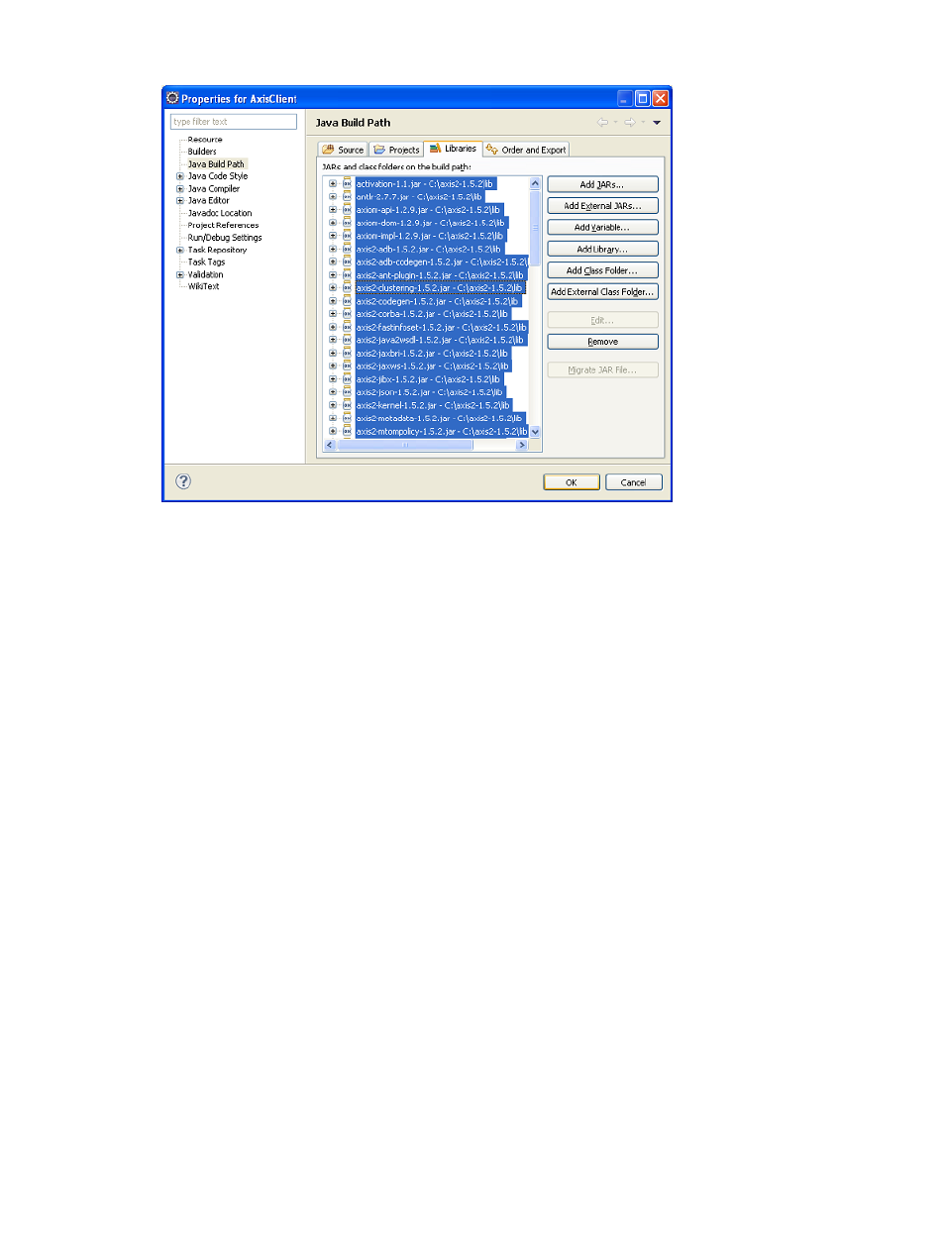Expand Java Code Style tree node
The height and width of the screenshot is (1258, 945).
click(x=180, y=176)
